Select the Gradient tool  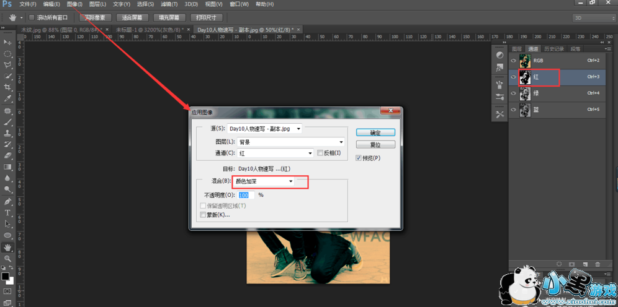click(x=7, y=166)
